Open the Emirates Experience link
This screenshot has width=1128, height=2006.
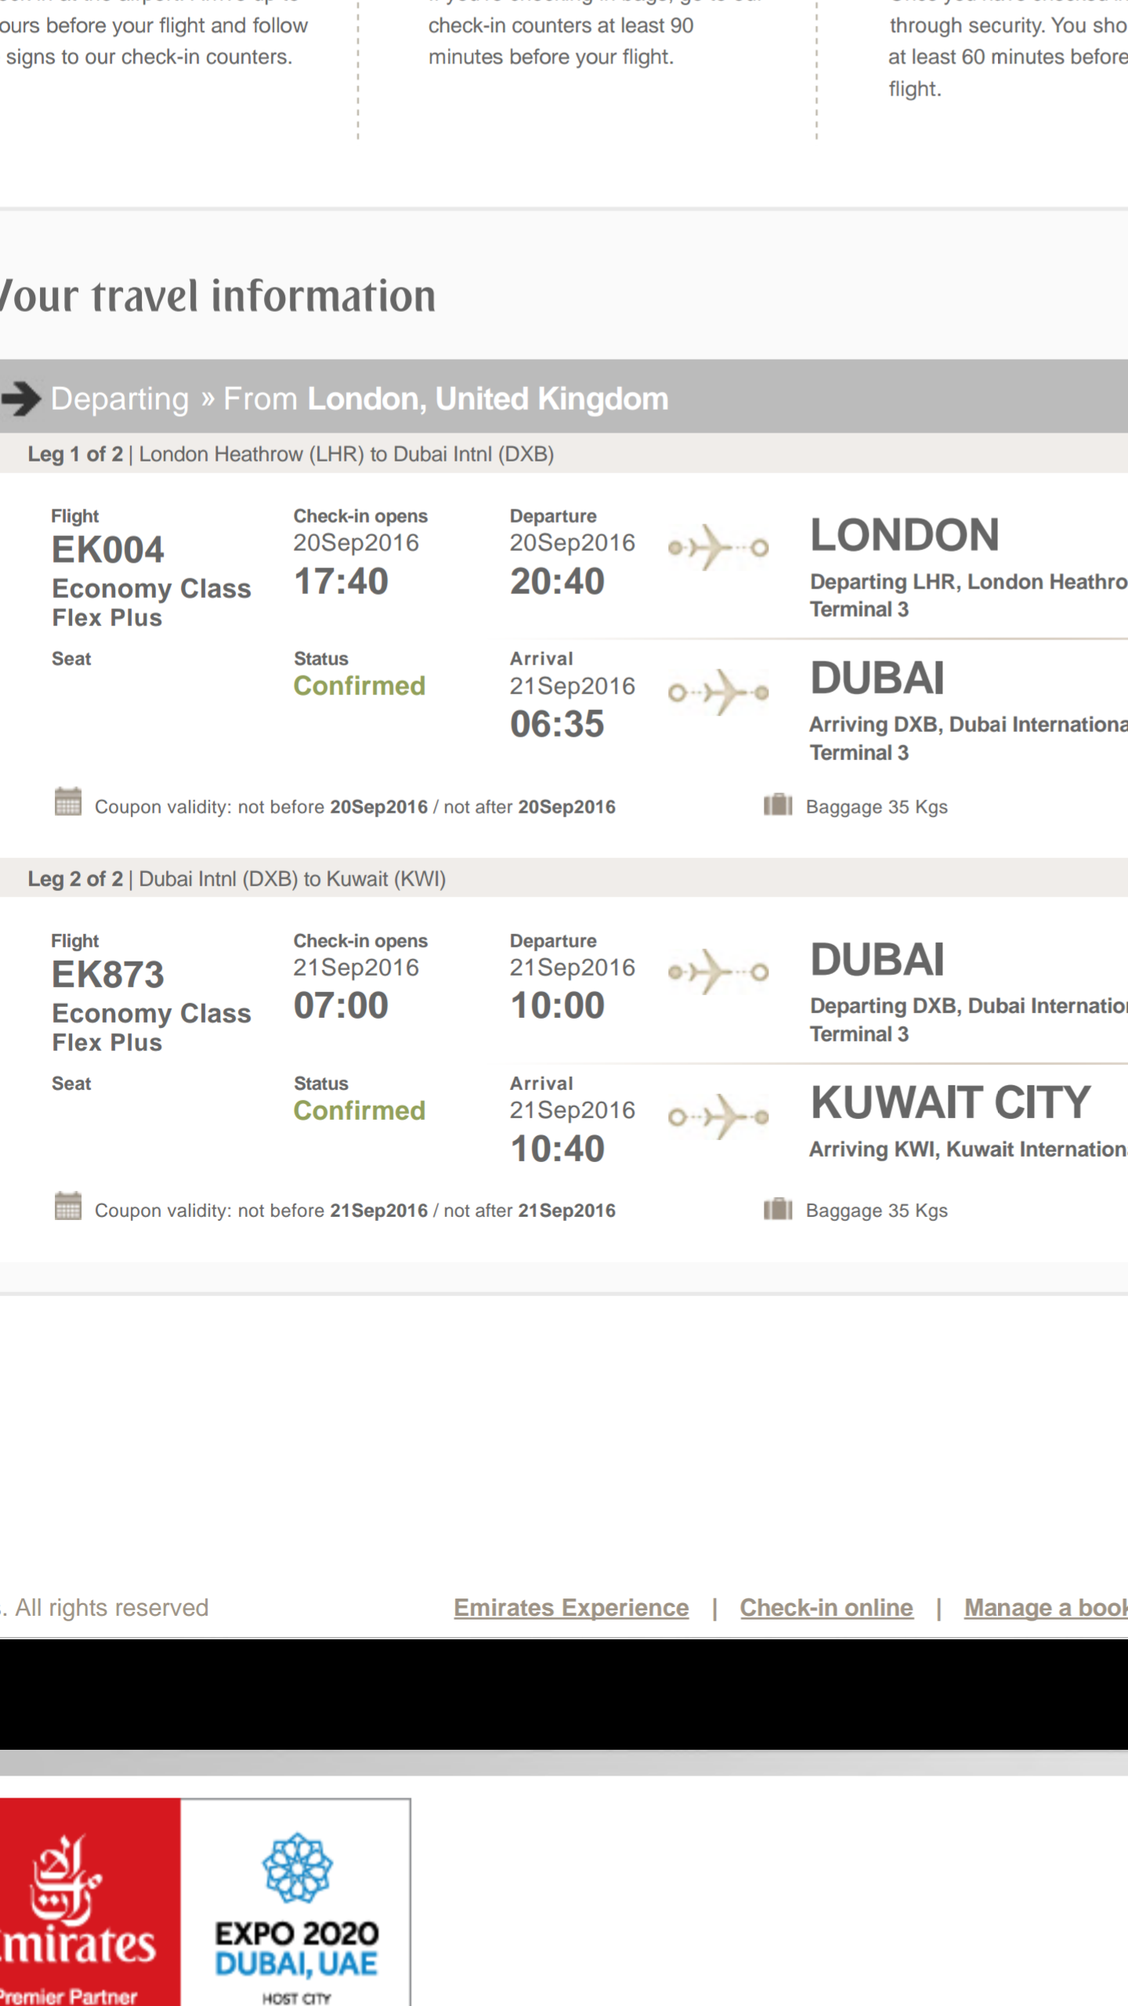pos(571,1608)
